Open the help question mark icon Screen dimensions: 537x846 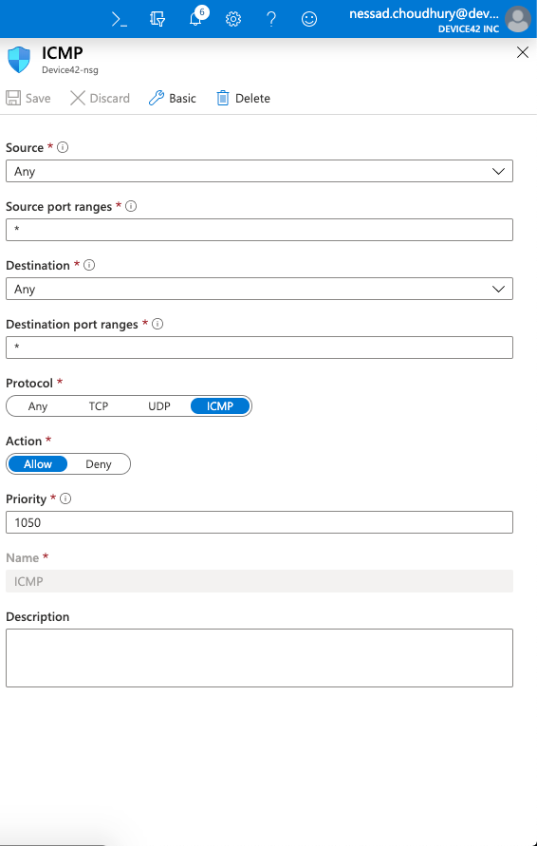click(271, 19)
